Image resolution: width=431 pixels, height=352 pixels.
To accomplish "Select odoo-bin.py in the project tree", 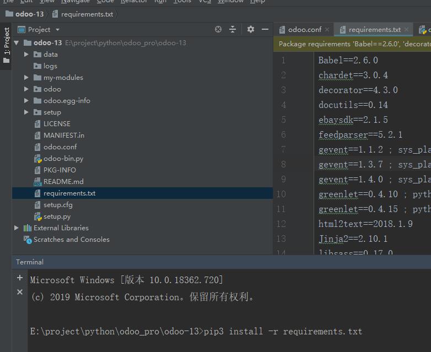I will [x=142, y=159].
